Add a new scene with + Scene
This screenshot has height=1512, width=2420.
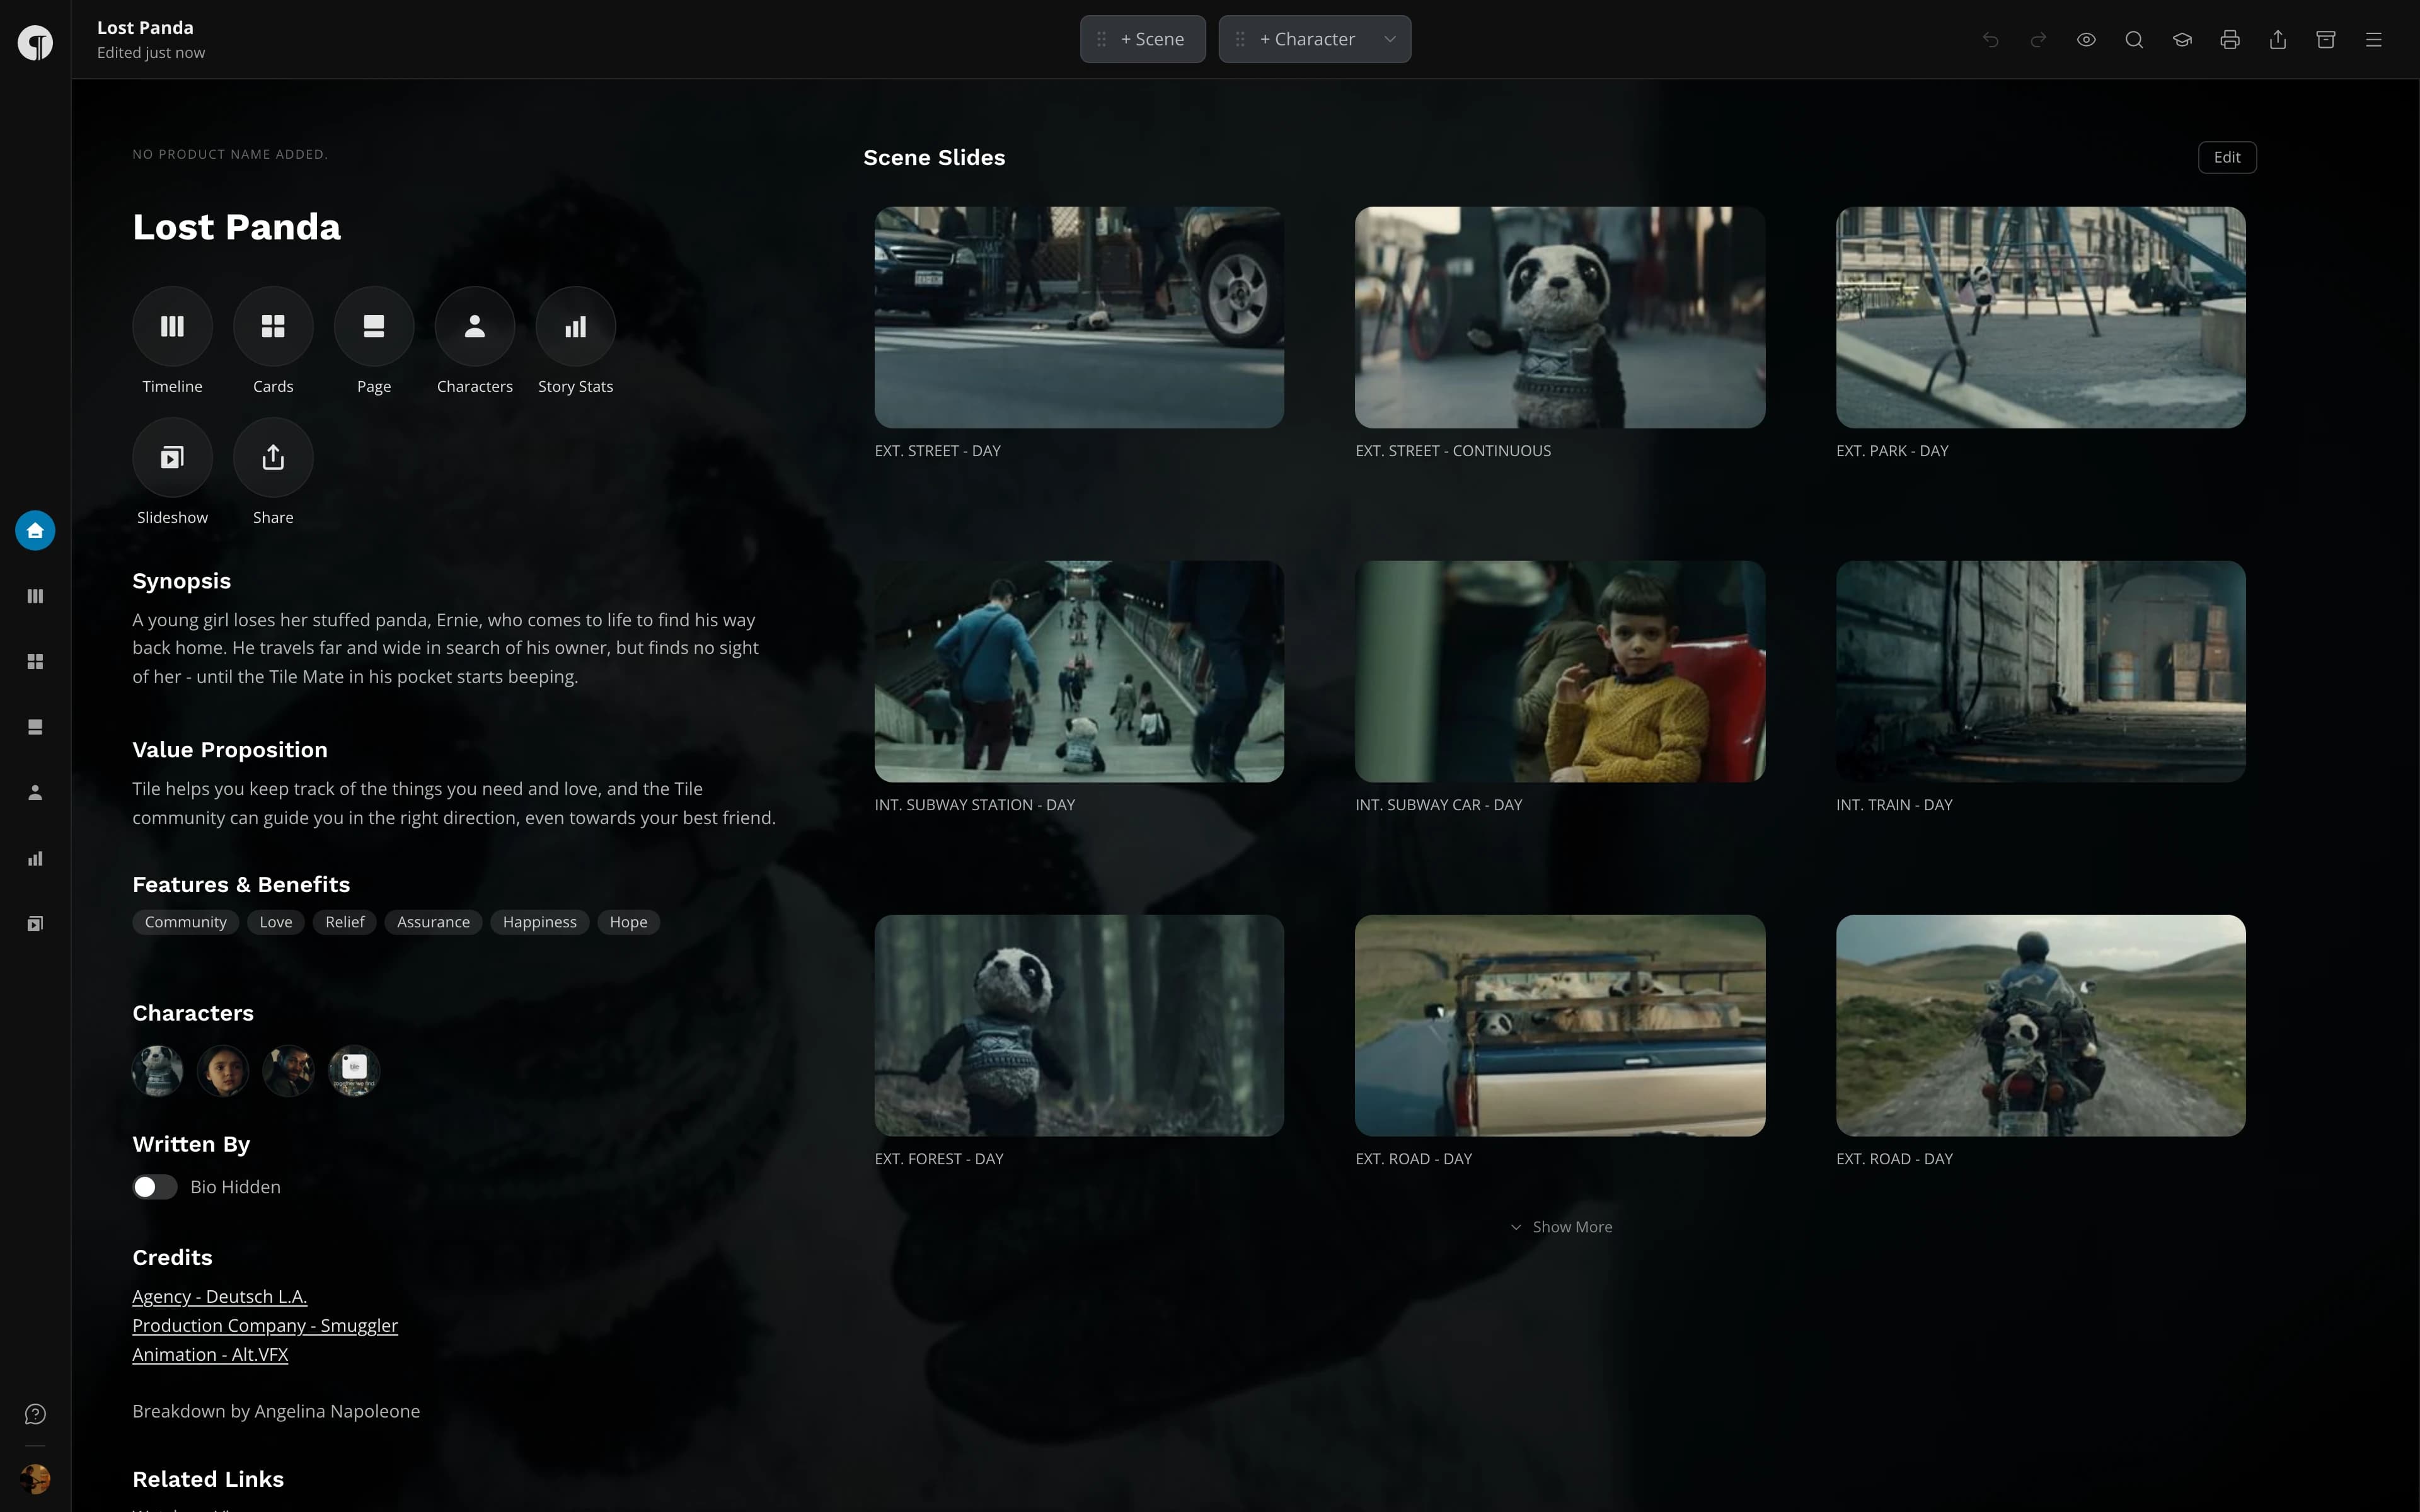[x=1143, y=39]
